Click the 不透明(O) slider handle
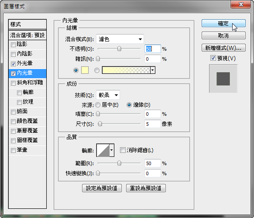254x218 pixels. 119,48
